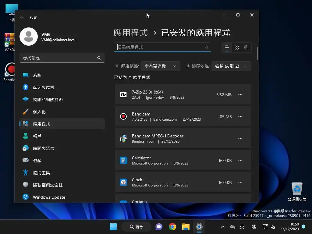The height and width of the screenshot is (234, 312).
Task: Select 應用程式 in the sidebar
Action: pos(62,124)
